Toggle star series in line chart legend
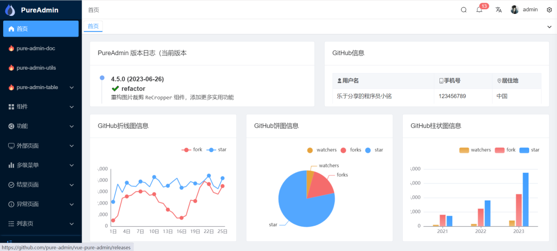Viewport: 557px width, 251px height. [216, 150]
